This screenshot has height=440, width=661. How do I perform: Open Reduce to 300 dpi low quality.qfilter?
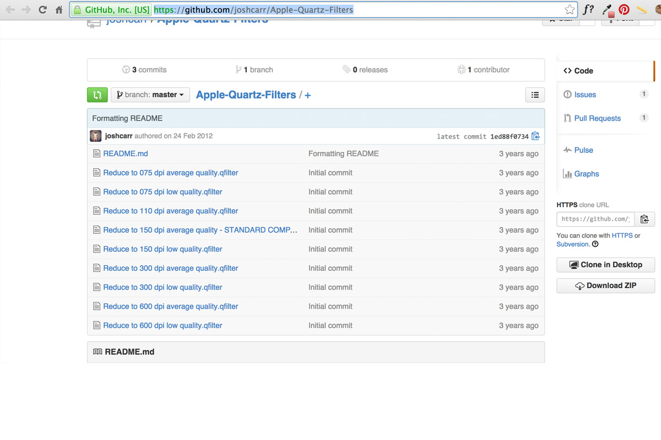pyautogui.click(x=162, y=287)
